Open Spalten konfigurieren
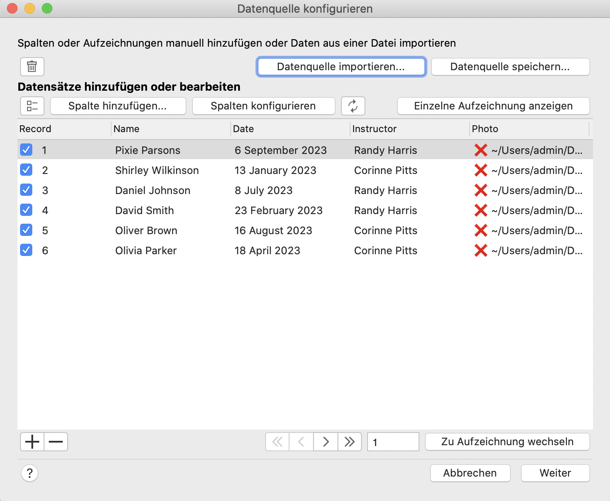 [263, 106]
